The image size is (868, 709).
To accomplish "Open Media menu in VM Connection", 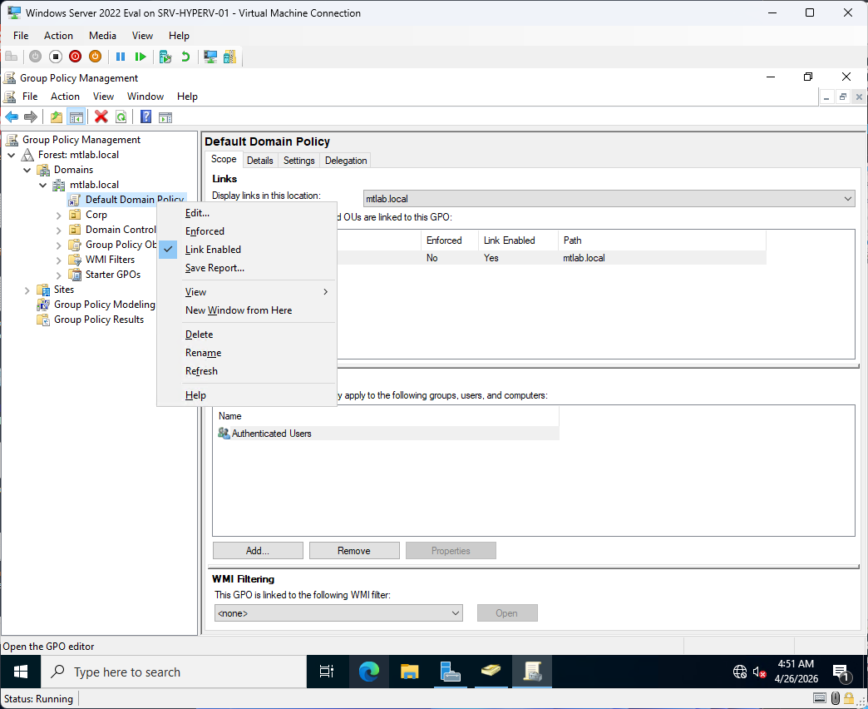I will click(102, 36).
